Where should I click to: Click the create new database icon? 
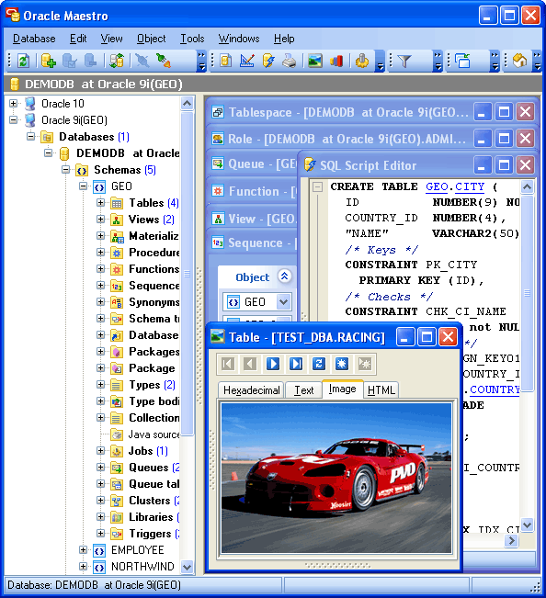pos(49,61)
